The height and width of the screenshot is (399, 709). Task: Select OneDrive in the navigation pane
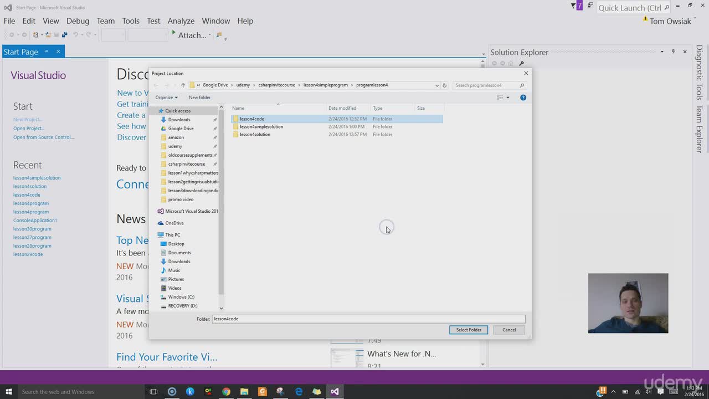174,223
